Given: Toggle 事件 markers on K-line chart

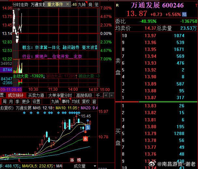Looking at the screenshot, I should [x=66, y=101].
